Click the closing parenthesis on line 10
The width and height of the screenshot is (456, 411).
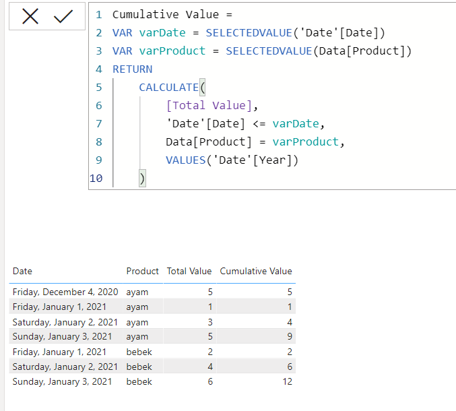[x=142, y=179]
